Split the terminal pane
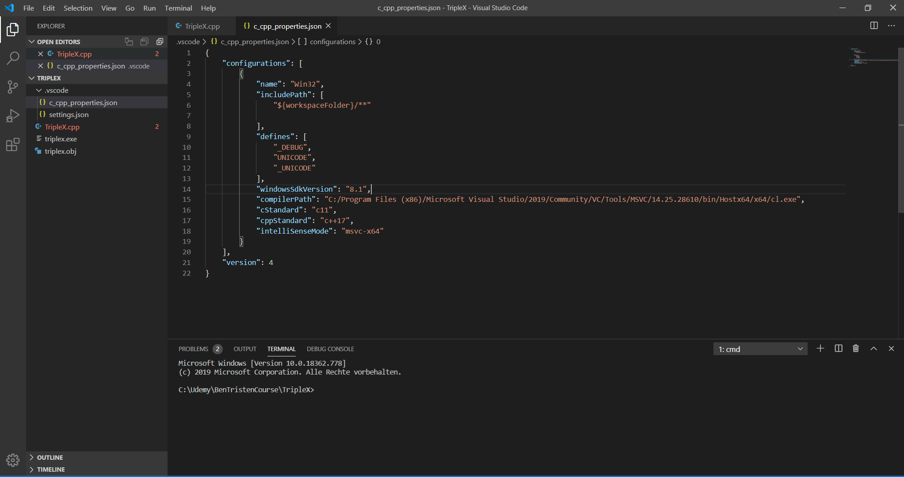Viewport: 904px width, 477px height. (x=838, y=348)
